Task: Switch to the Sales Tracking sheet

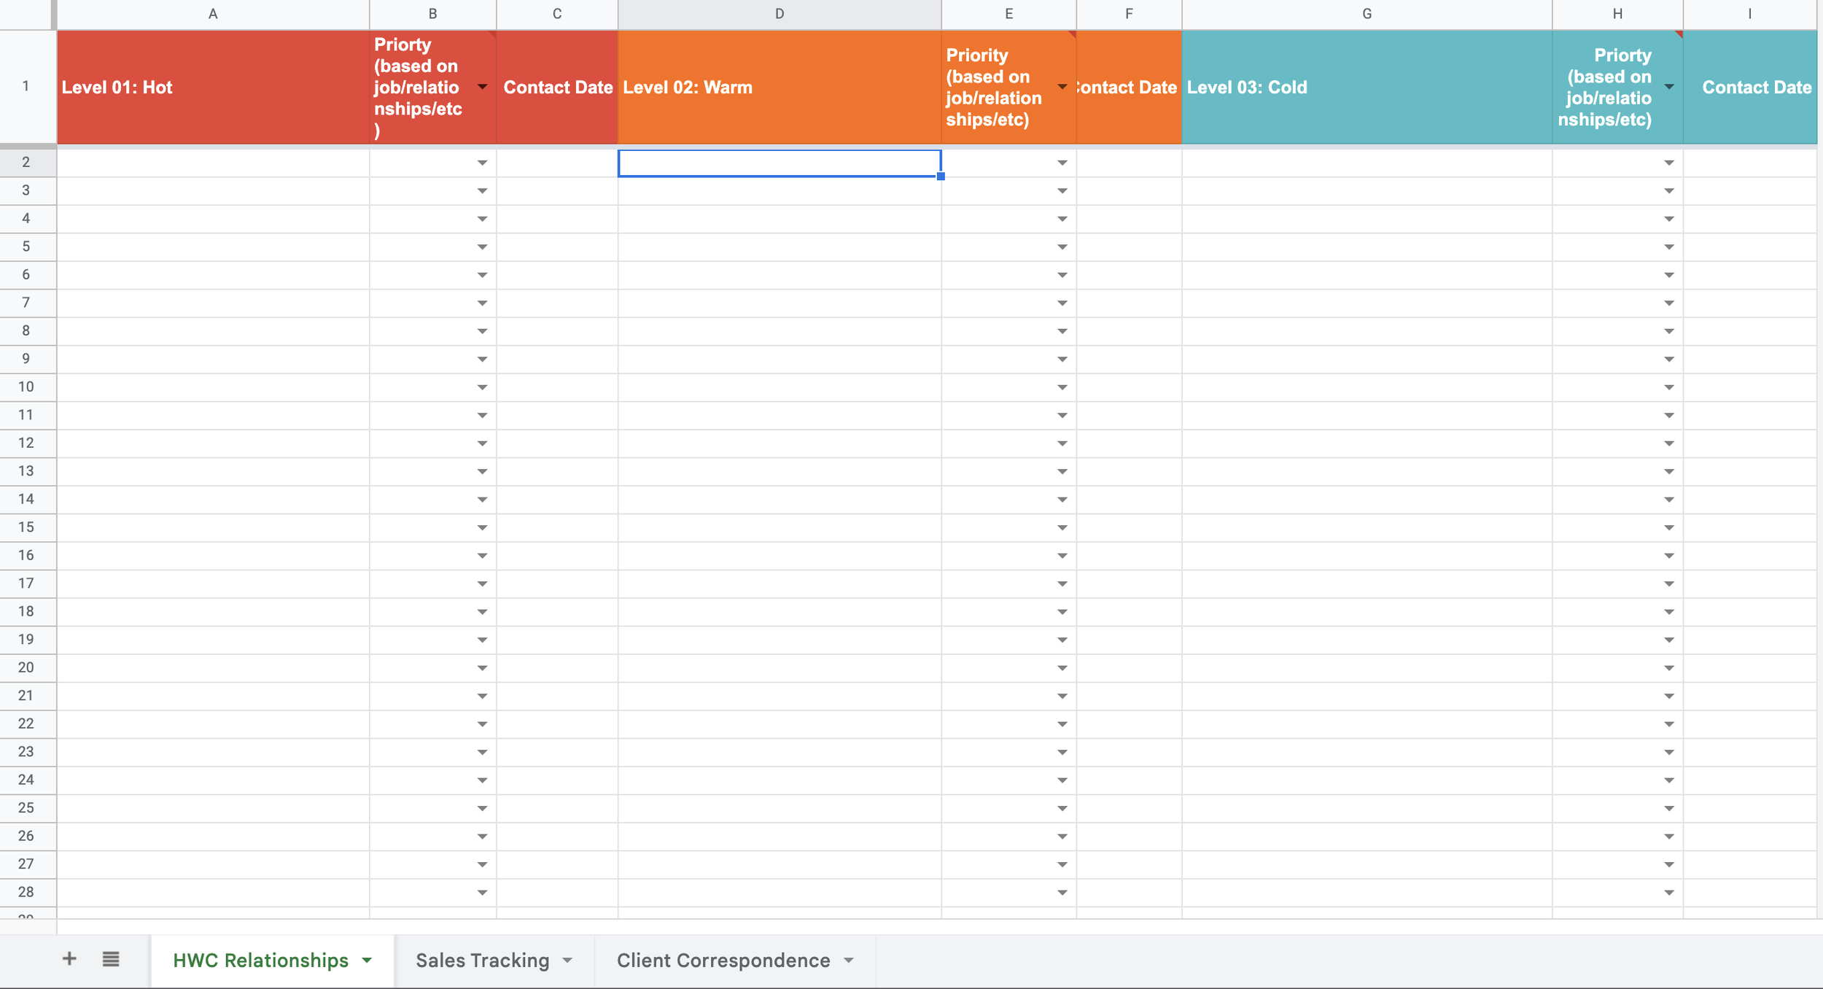Action: point(482,961)
